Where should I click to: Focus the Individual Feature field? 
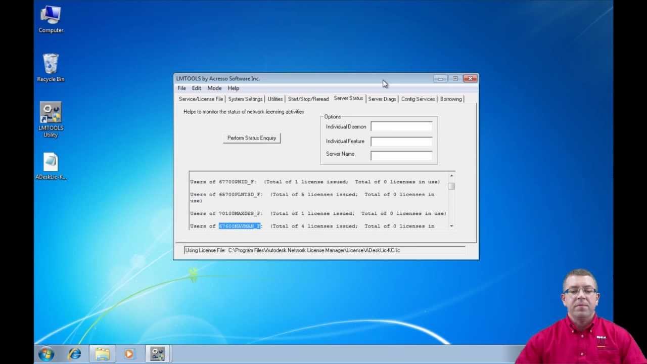pyautogui.click(x=401, y=141)
